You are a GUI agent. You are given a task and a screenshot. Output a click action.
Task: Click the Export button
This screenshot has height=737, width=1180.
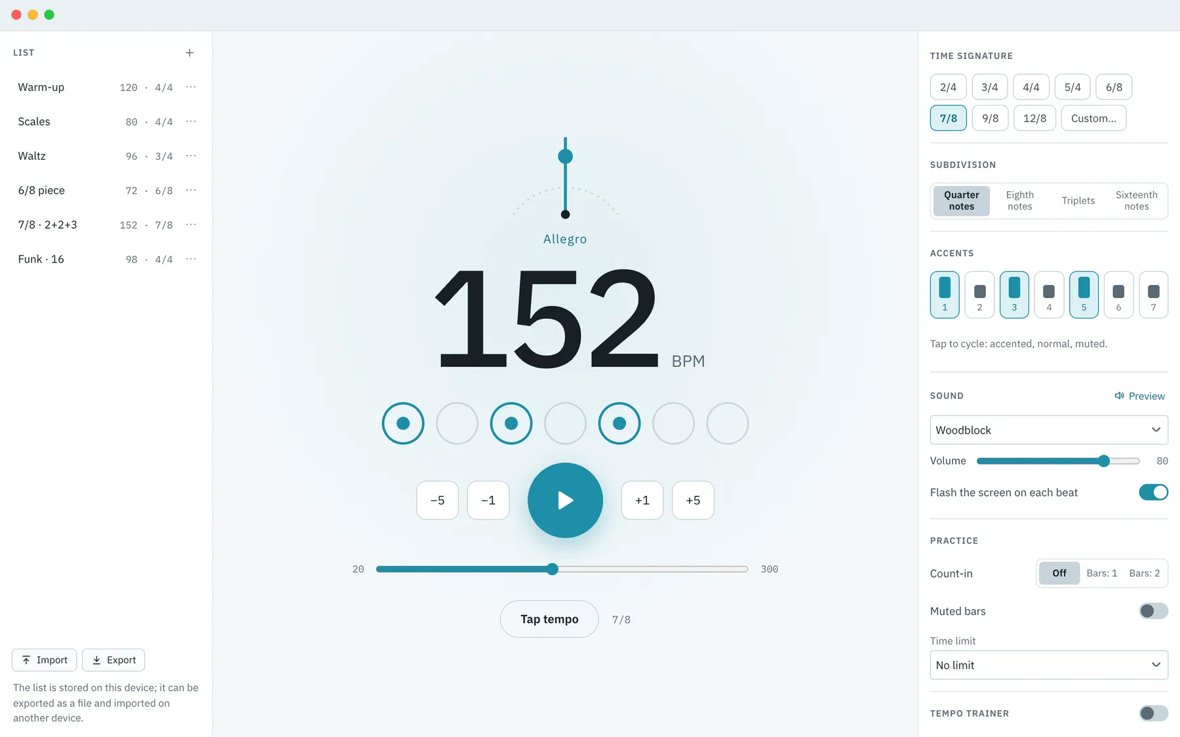click(x=113, y=660)
